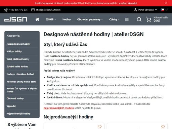This screenshot has width=172, height=129.
Task: Select first Nejprodávanější hodiny category
Action: coord(18,44)
